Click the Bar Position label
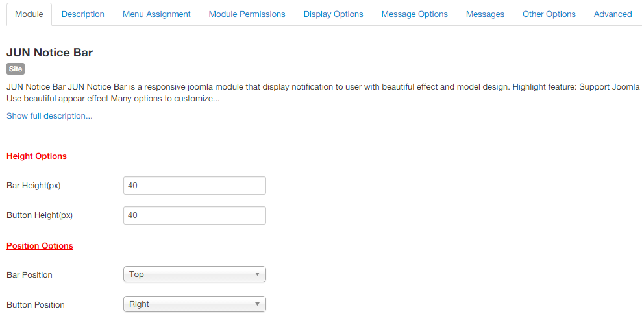This screenshot has height=316, width=642. tap(29, 275)
